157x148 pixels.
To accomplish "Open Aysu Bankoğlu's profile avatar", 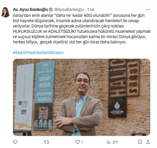I will point(6,12).
